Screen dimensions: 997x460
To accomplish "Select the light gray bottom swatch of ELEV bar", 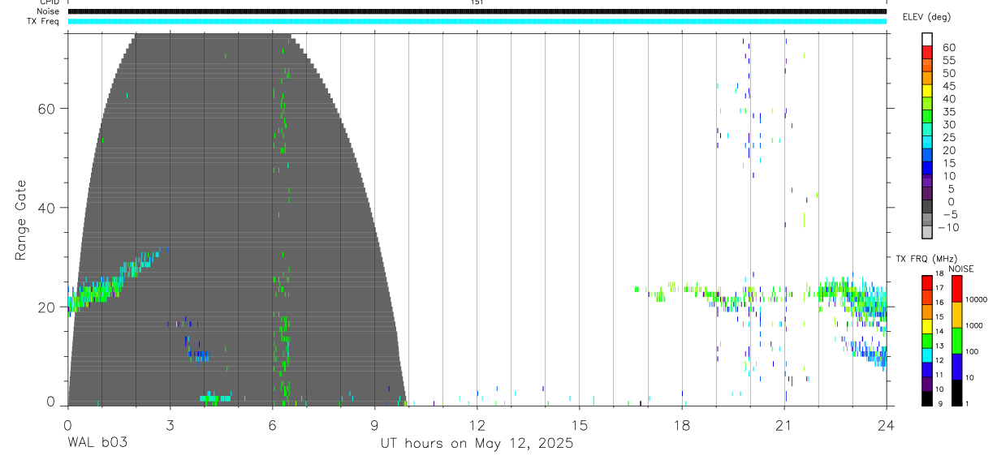I will [x=927, y=232].
